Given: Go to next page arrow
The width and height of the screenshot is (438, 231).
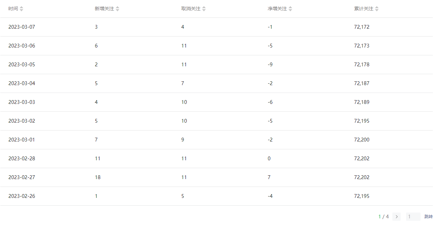Looking at the screenshot, I should 396,217.
